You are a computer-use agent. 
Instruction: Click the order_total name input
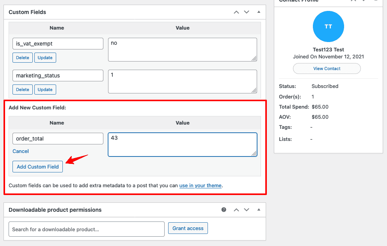click(58, 139)
